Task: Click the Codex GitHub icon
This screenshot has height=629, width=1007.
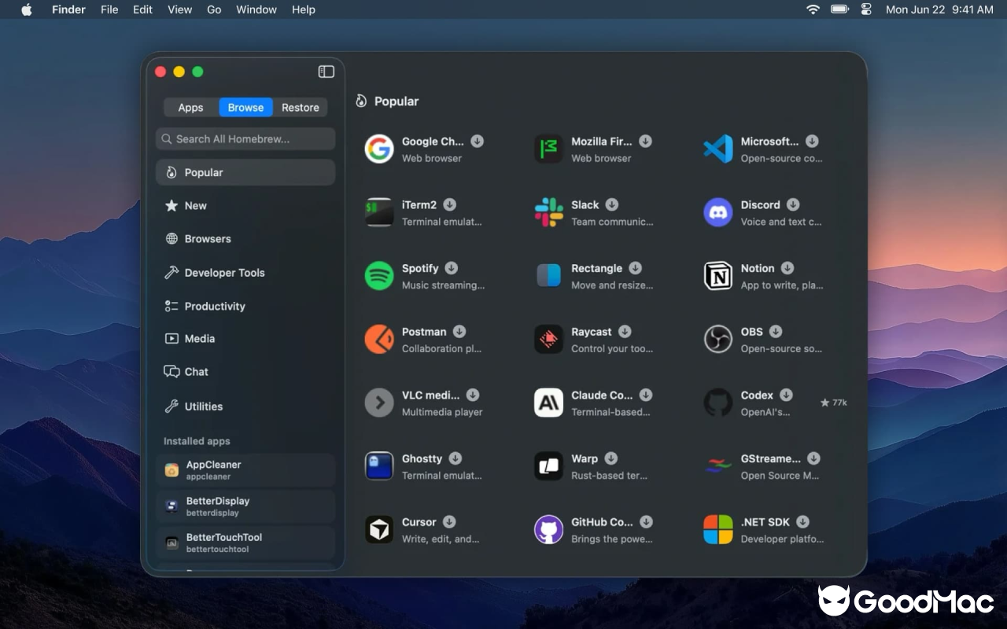Action: coord(717,403)
